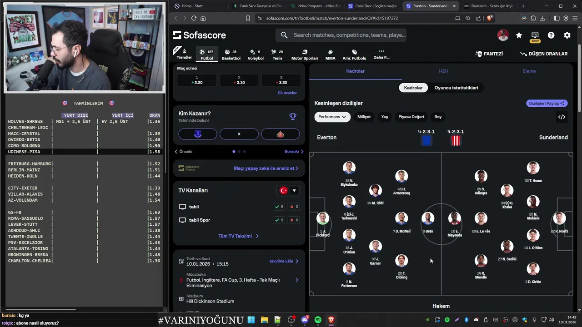The image size is (582, 327).
Task: Open browser extensions puzzle icon
Action: pyautogui.click(x=533, y=18)
